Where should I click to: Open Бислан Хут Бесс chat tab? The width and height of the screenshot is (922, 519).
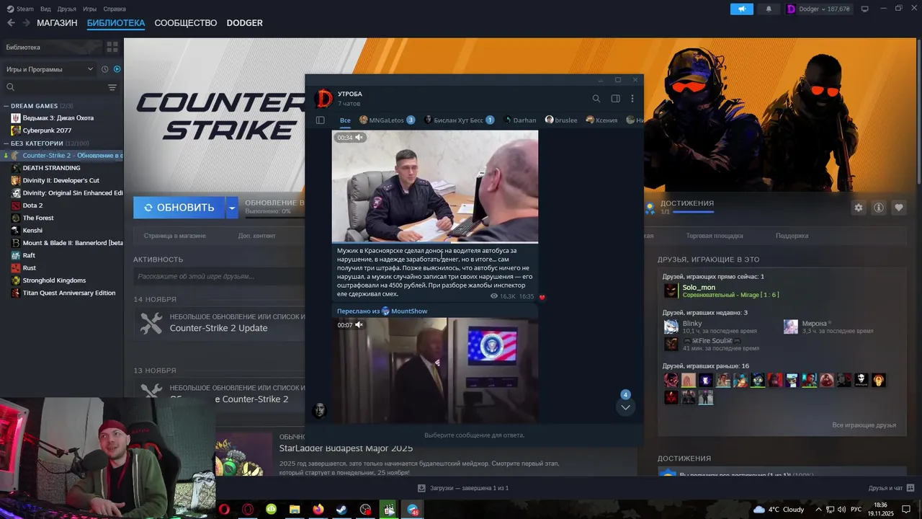(x=459, y=120)
